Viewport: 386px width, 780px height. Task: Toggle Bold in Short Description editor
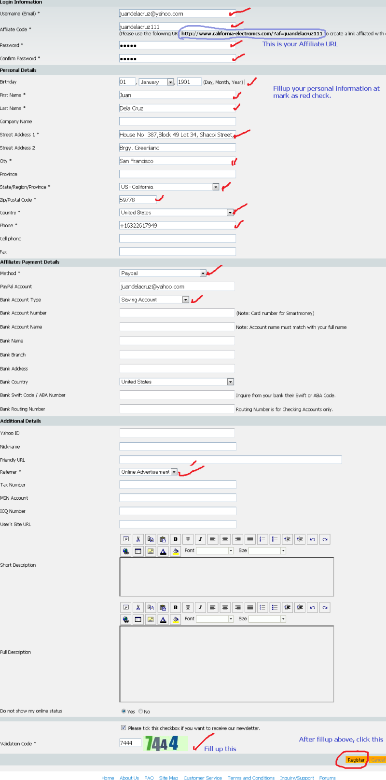[x=175, y=539]
